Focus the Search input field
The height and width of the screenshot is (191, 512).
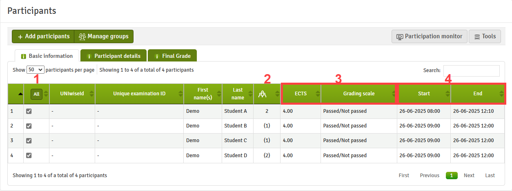click(x=471, y=70)
